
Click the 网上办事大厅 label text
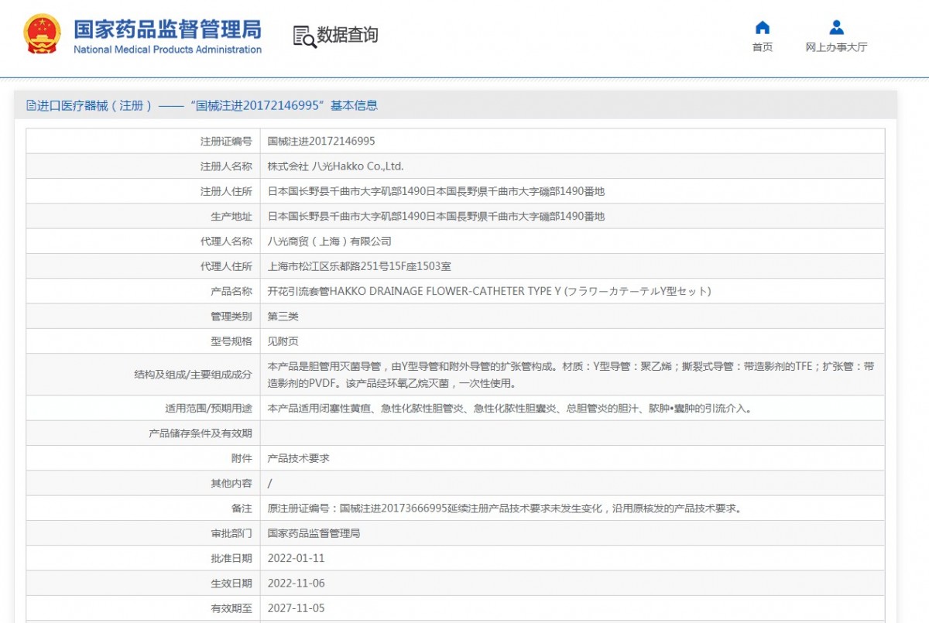(x=836, y=47)
